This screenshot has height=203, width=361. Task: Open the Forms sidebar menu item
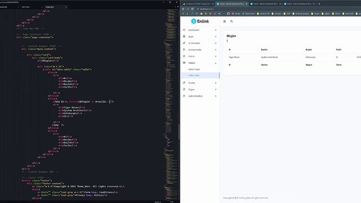[200, 56]
